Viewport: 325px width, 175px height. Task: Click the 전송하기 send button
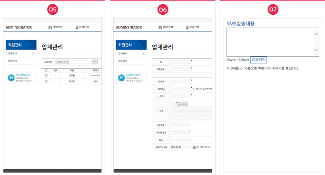[x=258, y=60]
